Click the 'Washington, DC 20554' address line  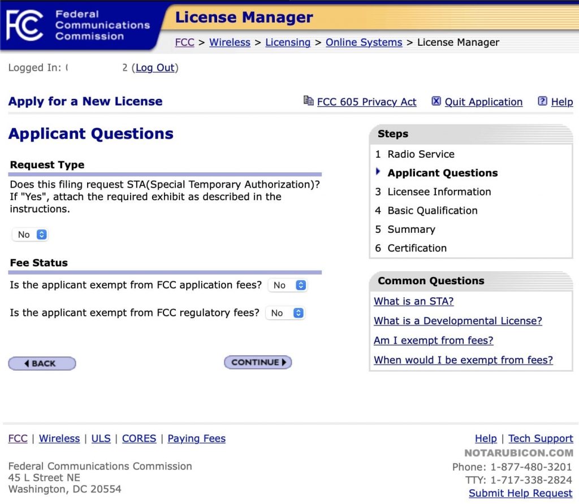(x=64, y=489)
